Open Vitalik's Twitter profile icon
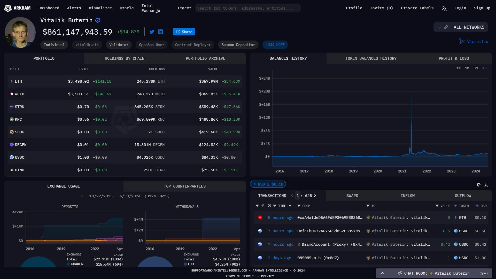This screenshot has height=279, width=496. pos(152,32)
